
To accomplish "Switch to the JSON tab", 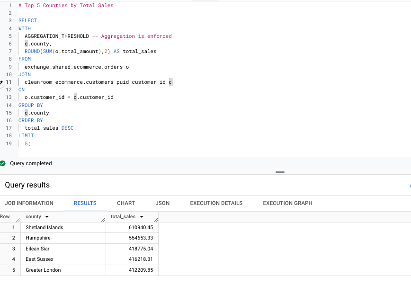I will [162, 203].
